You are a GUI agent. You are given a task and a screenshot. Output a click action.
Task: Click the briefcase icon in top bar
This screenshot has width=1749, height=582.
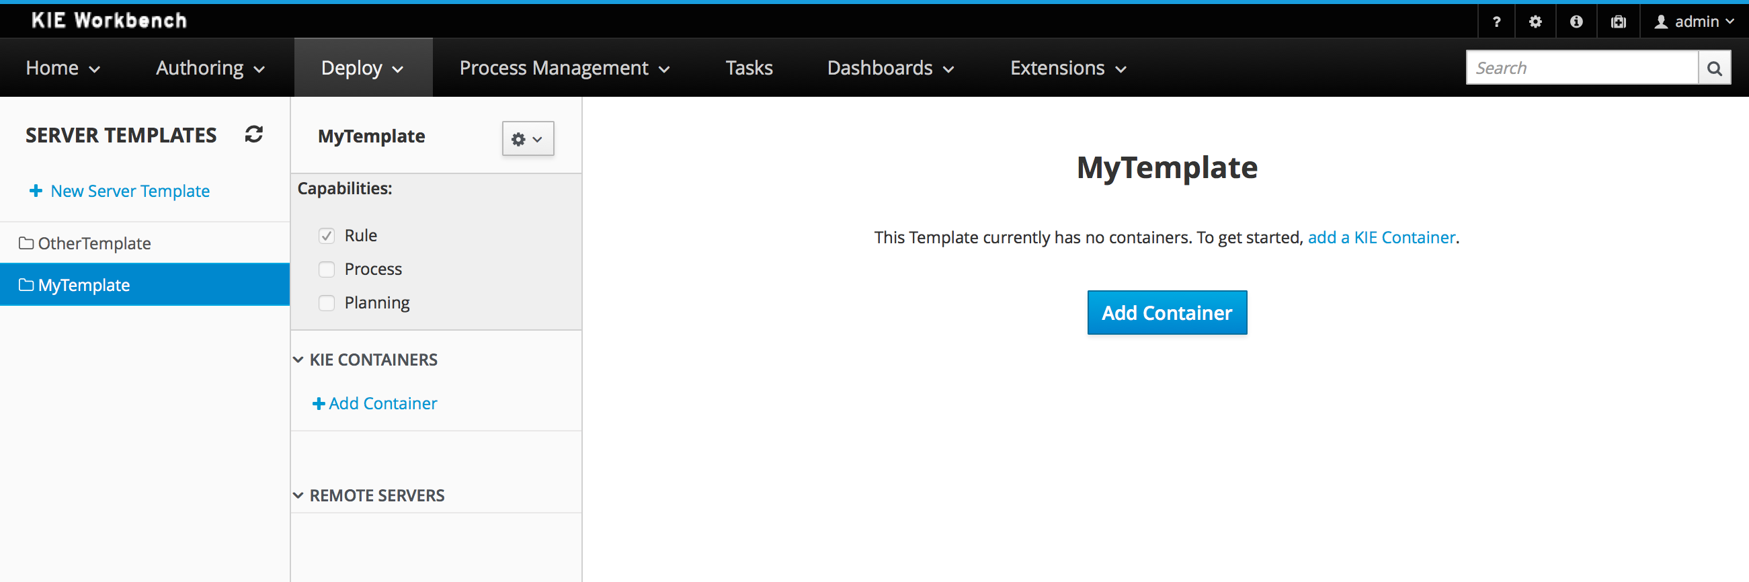pyautogui.click(x=1618, y=22)
